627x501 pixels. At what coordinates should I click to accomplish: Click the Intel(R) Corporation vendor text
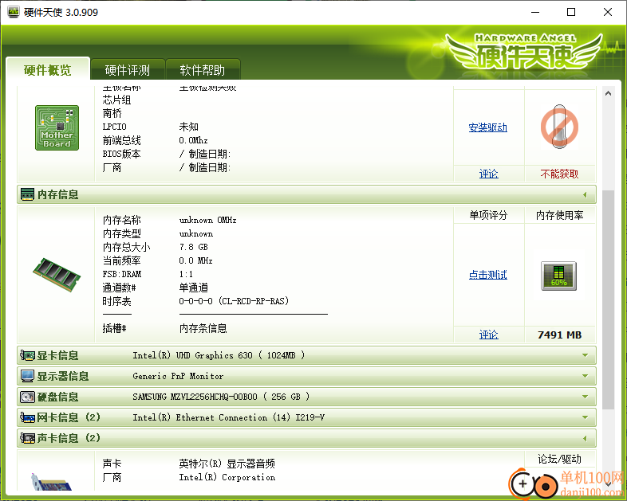(x=227, y=477)
